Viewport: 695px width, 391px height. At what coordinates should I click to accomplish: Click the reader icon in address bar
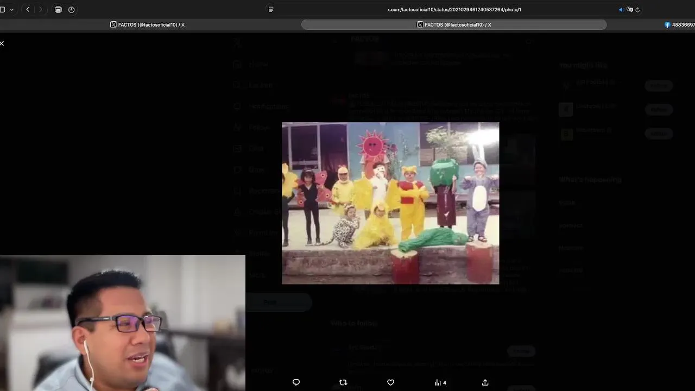(x=271, y=9)
